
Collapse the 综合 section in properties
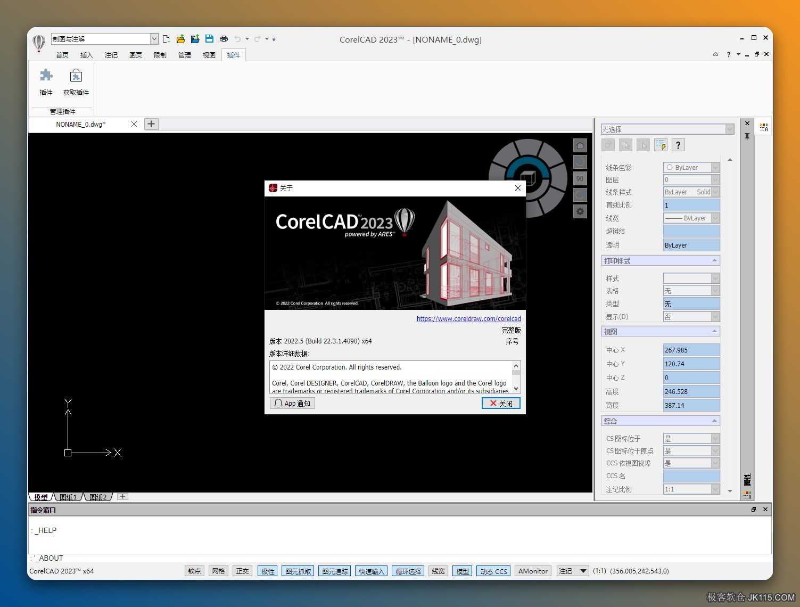(714, 421)
